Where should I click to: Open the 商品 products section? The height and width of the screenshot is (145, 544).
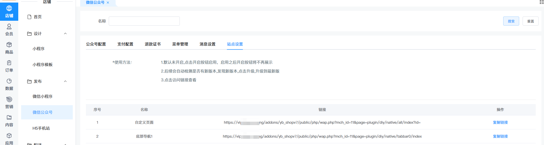(x=9, y=48)
